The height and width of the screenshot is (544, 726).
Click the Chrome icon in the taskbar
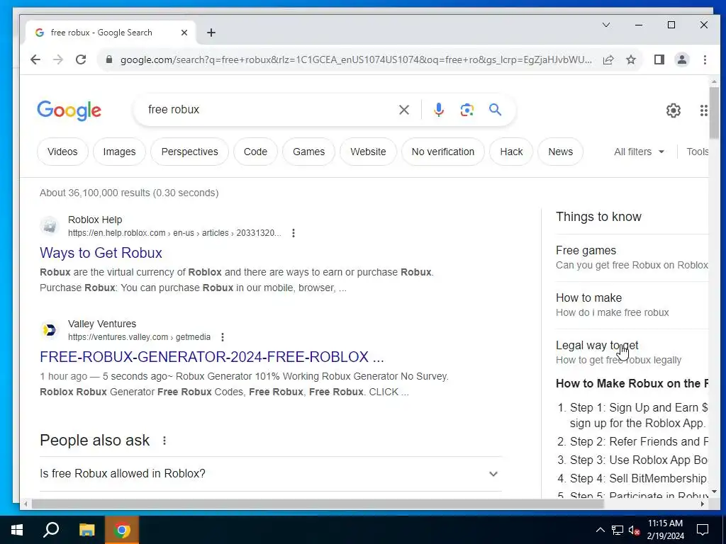tap(122, 530)
